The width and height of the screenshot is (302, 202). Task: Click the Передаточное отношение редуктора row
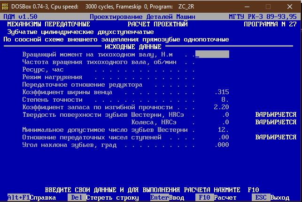[82, 85]
